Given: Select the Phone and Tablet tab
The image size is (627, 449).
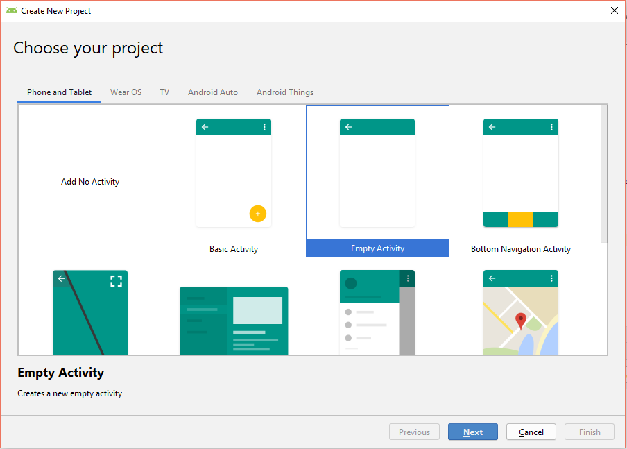Looking at the screenshot, I should pos(60,92).
